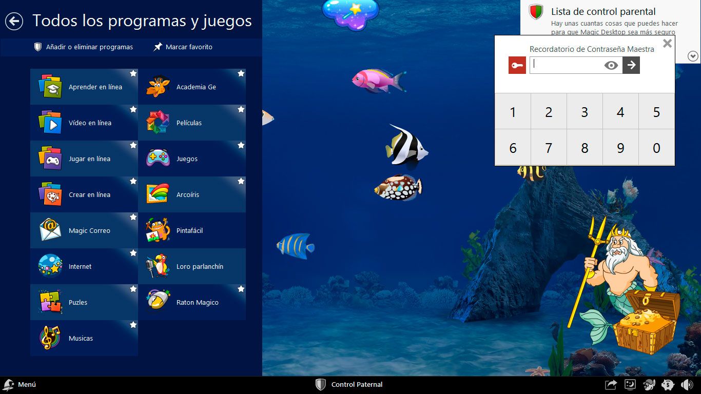Click the master password input field
The width and height of the screenshot is (701, 394).
click(567, 65)
